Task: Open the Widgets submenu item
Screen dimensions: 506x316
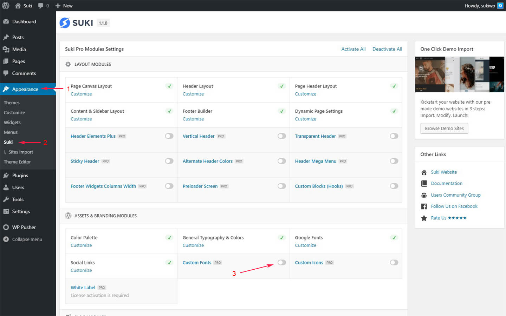Action: tap(12, 122)
